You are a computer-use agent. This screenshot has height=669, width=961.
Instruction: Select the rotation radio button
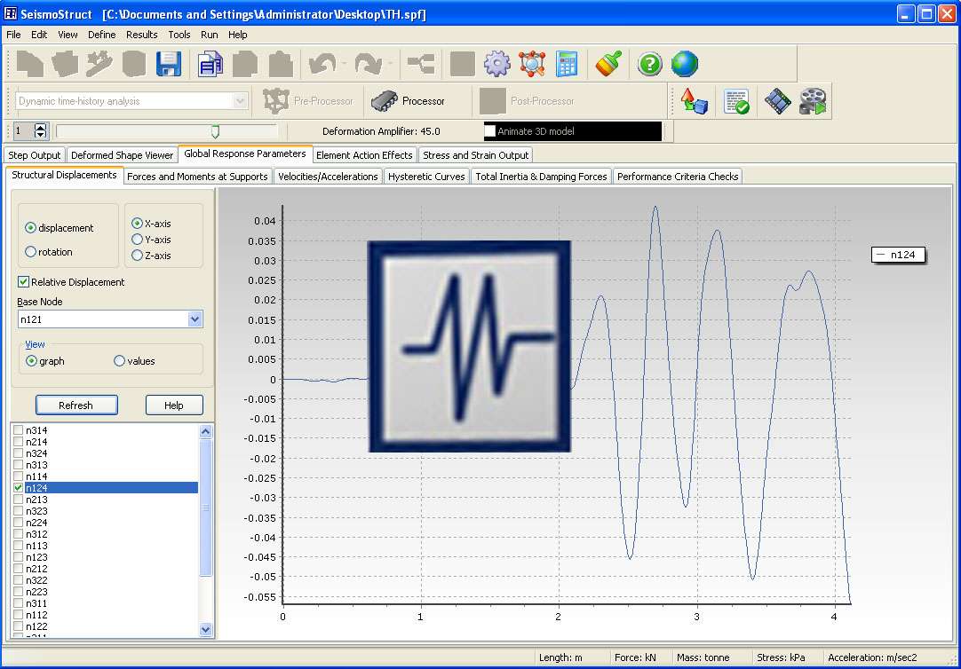31,252
